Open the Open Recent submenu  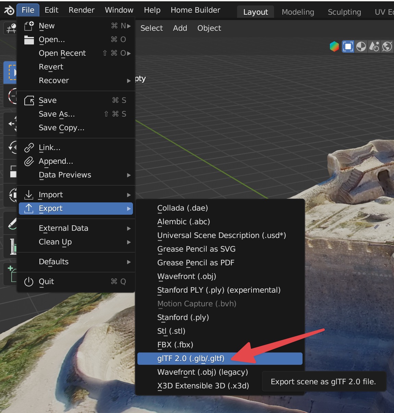coord(62,53)
